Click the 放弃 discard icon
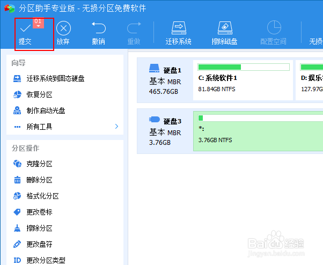 point(63,28)
